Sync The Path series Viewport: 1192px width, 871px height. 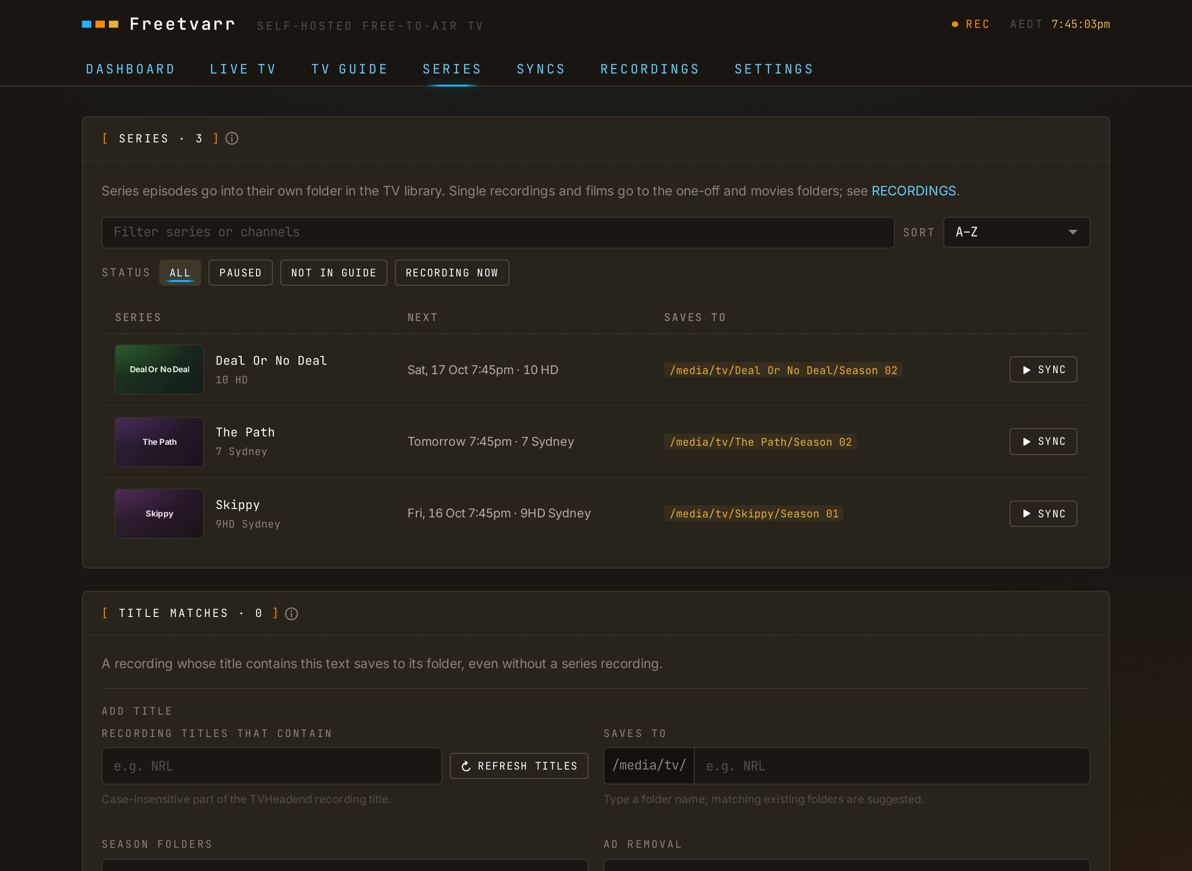1043,441
